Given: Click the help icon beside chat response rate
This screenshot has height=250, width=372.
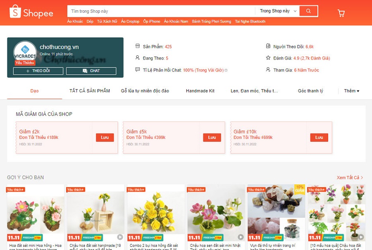Looking at the screenshot, I should [x=226, y=70].
